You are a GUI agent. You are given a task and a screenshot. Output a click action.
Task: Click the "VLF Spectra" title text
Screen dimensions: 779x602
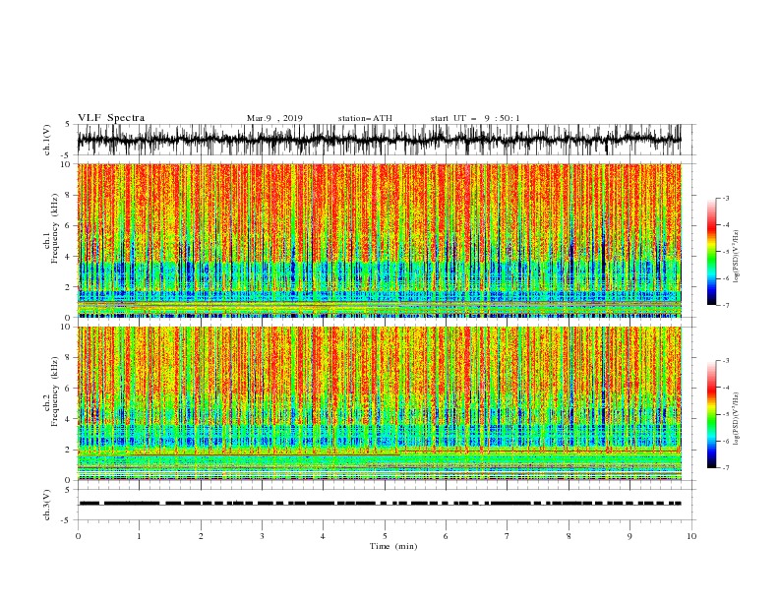coord(111,118)
